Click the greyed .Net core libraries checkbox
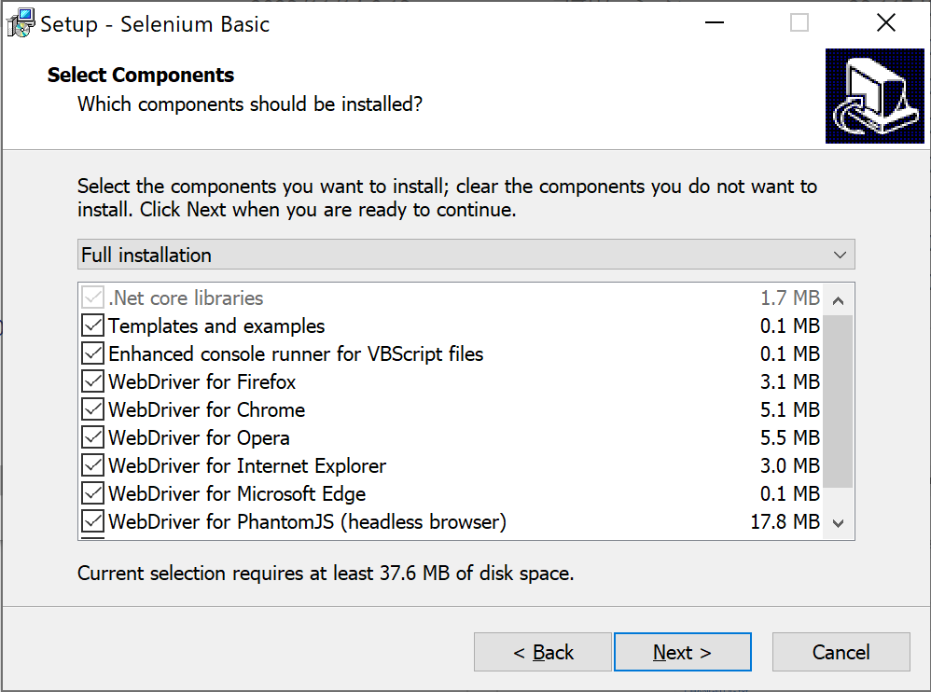The width and height of the screenshot is (931, 692). (90, 297)
